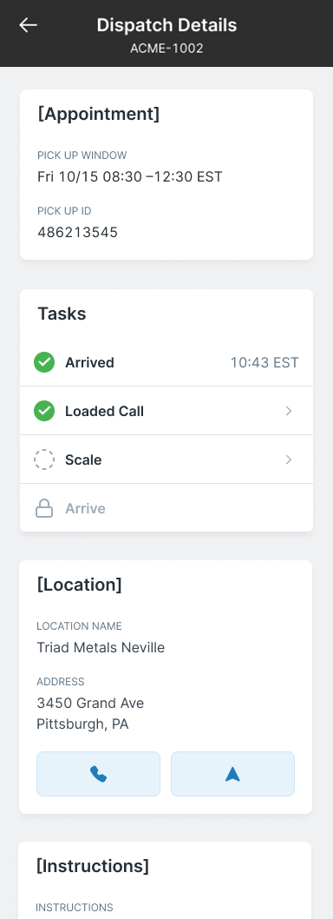This screenshot has width=333, height=919.
Task: Expand the Scale task chevron
Action: pos(289,459)
